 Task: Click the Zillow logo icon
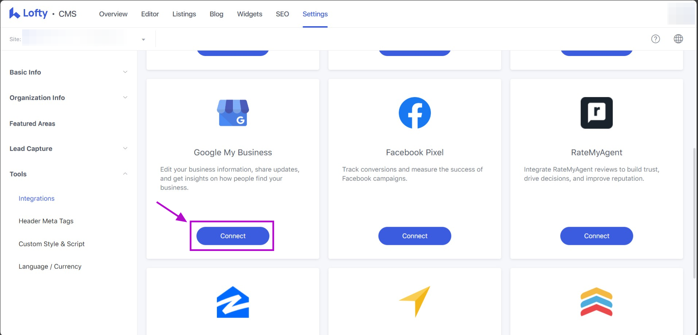[x=233, y=302]
